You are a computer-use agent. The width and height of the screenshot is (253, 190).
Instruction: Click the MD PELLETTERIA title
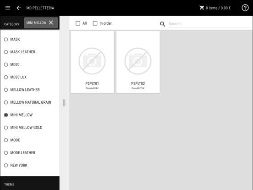tap(40, 8)
